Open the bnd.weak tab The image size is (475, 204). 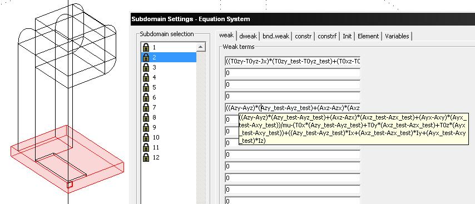[x=276, y=36]
